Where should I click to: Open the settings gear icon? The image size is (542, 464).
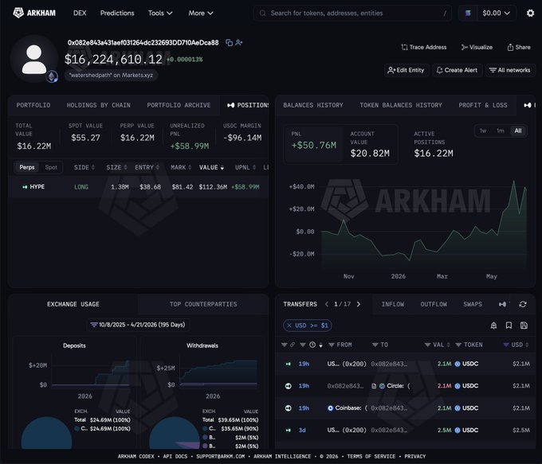pos(530,13)
